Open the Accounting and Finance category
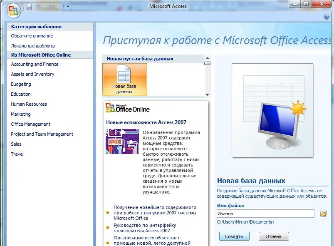The image size is (334, 246). (35, 64)
